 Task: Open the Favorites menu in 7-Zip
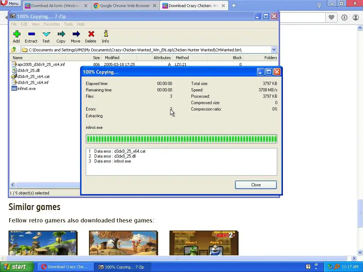click(52, 24)
